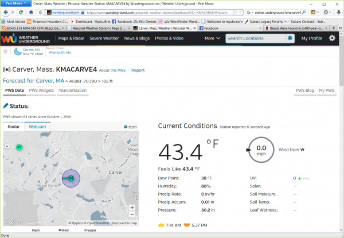Image resolution: width=344 pixels, height=238 pixels.
Task: Close the Beads Were Found tab
Action: (326, 28)
